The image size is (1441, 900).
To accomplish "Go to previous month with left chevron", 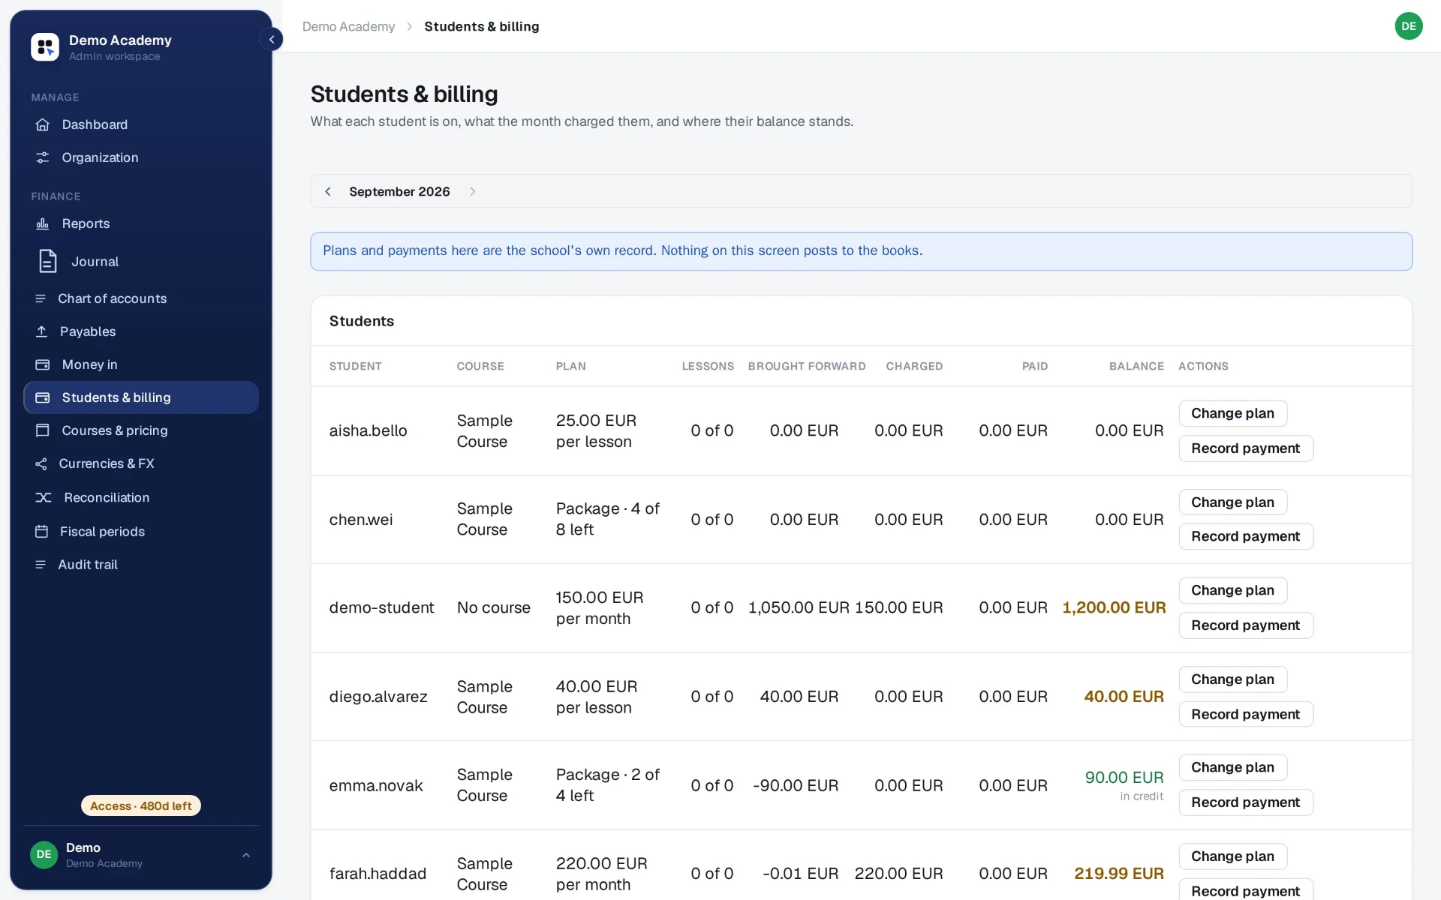I will coord(328,191).
